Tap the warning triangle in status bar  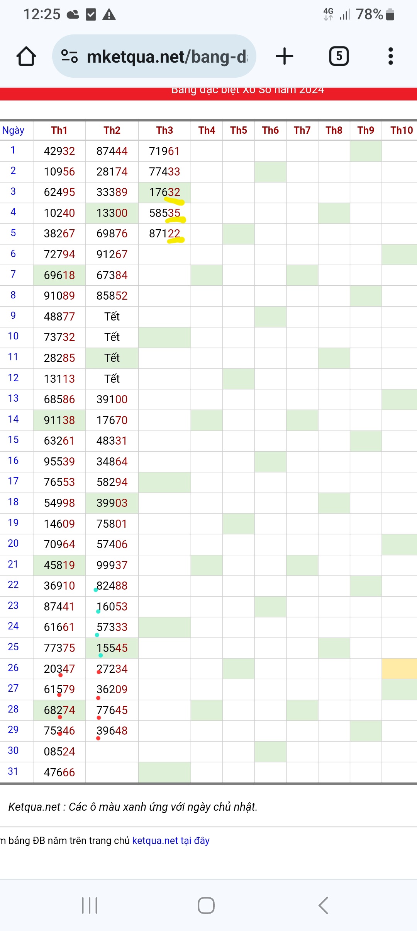coord(109,15)
